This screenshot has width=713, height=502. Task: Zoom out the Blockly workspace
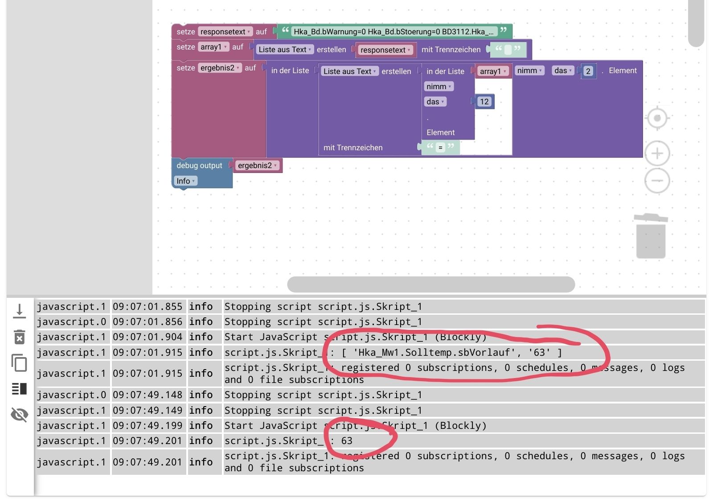coord(657,181)
